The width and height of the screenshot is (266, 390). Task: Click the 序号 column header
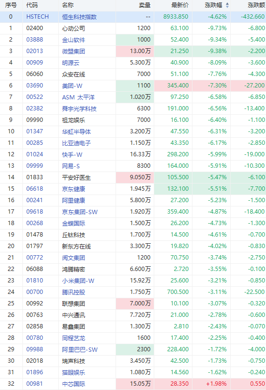pos(11,5)
